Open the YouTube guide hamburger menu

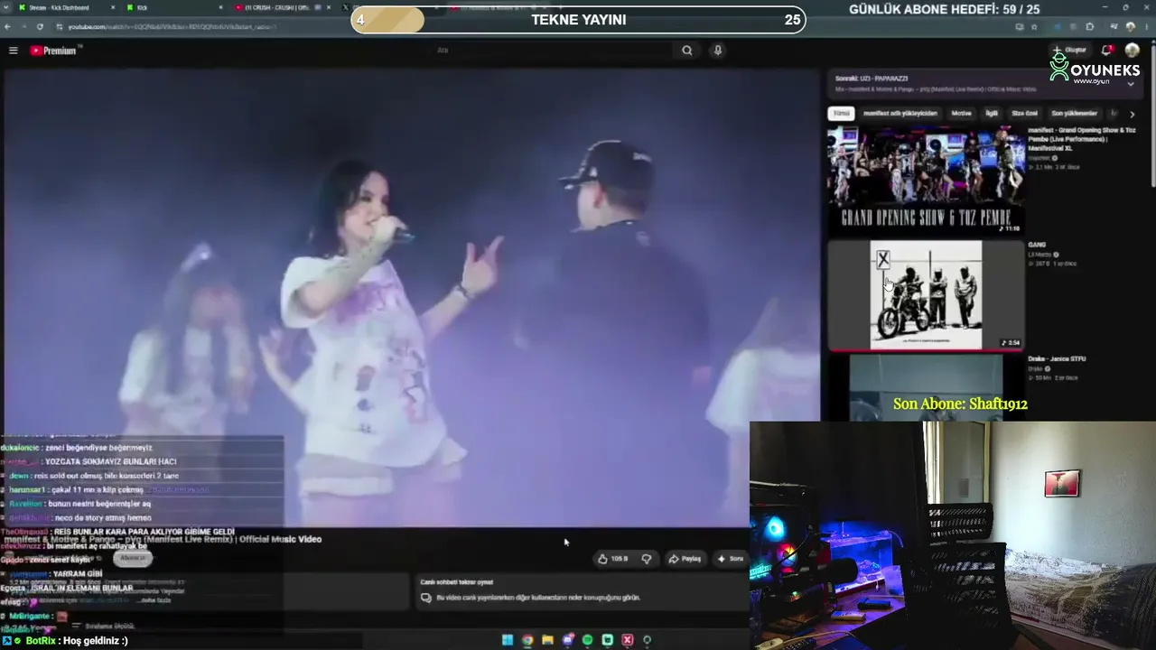pyautogui.click(x=14, y=51)
